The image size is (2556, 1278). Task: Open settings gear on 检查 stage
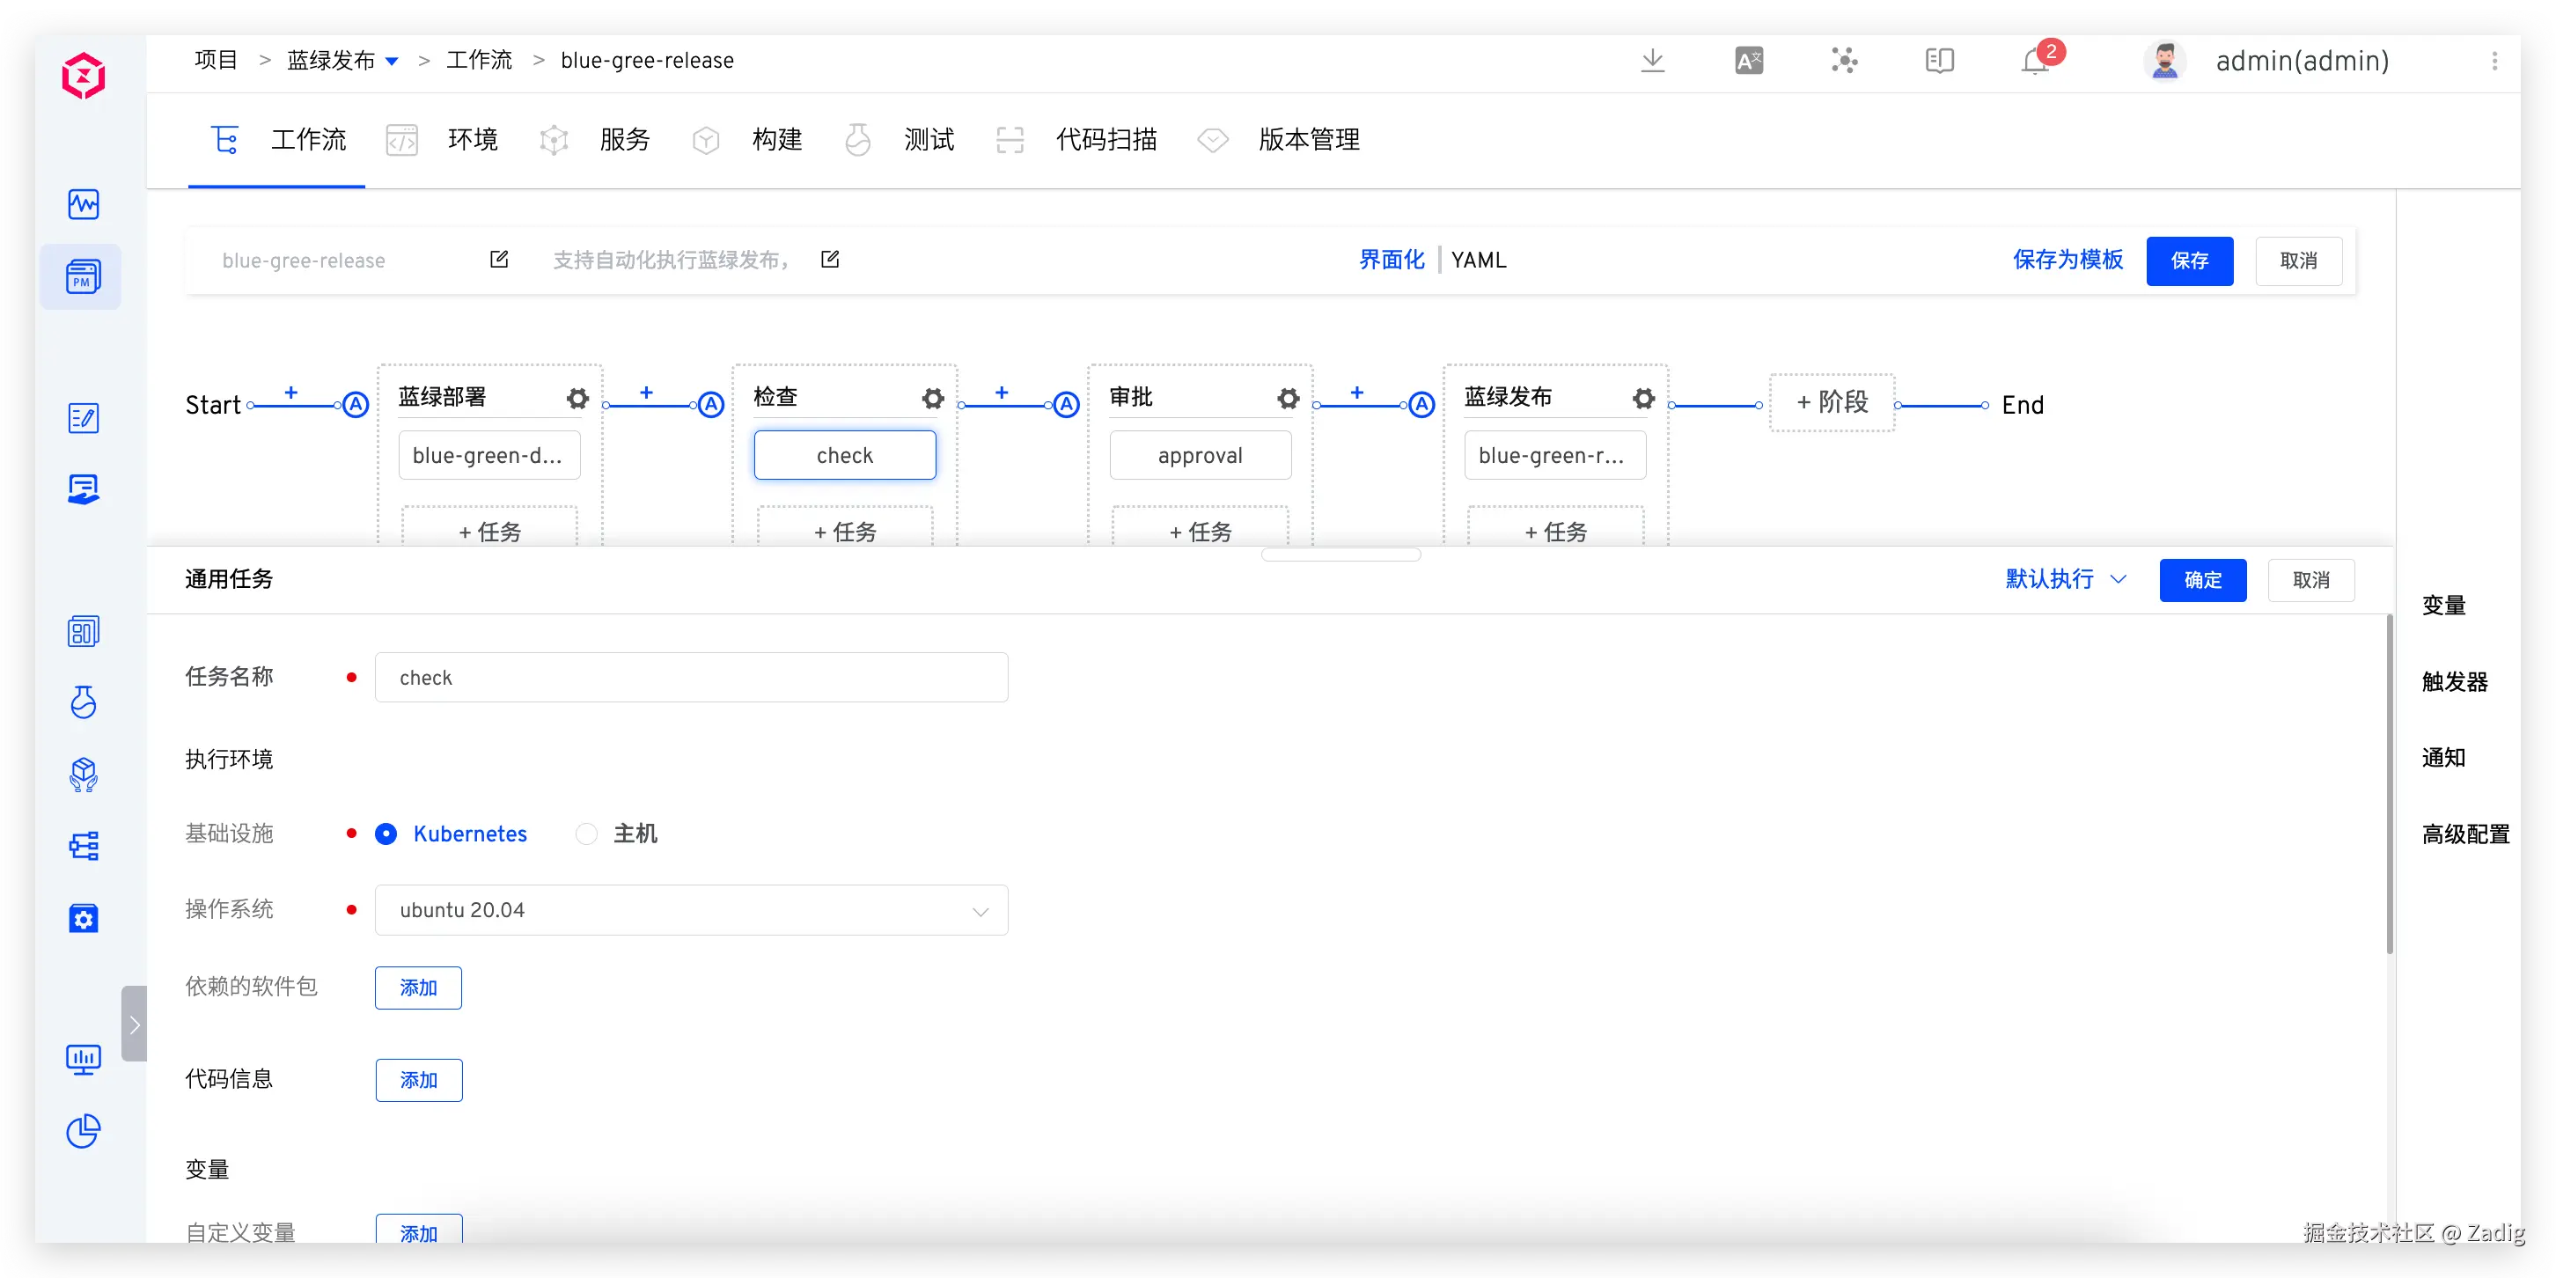click(933, 399)
